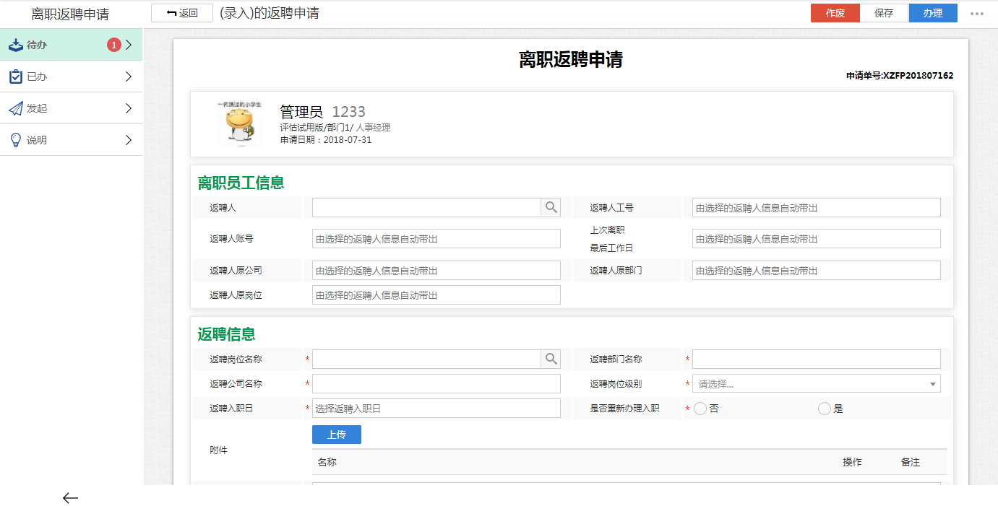Open the 待办 sidebar menu item
The height and width of the screenshot is (506, 998).
[x=71, y=45]
